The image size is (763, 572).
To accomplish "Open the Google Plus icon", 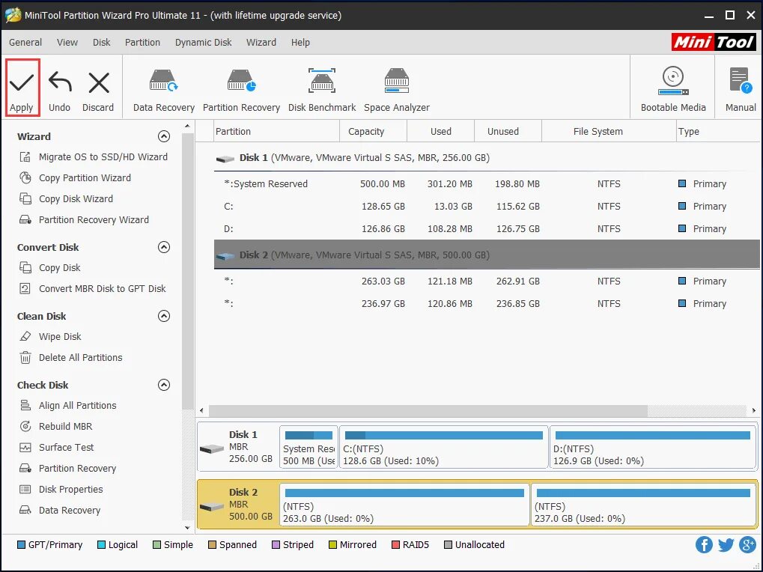I will point(747,545).
